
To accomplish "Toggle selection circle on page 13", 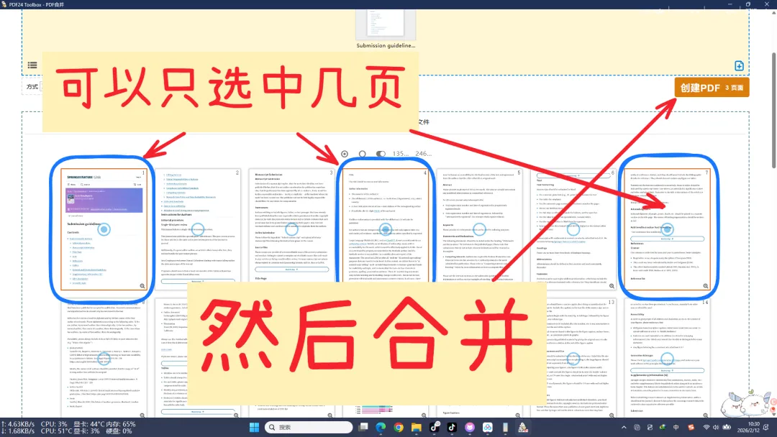I will coord(573,359).
